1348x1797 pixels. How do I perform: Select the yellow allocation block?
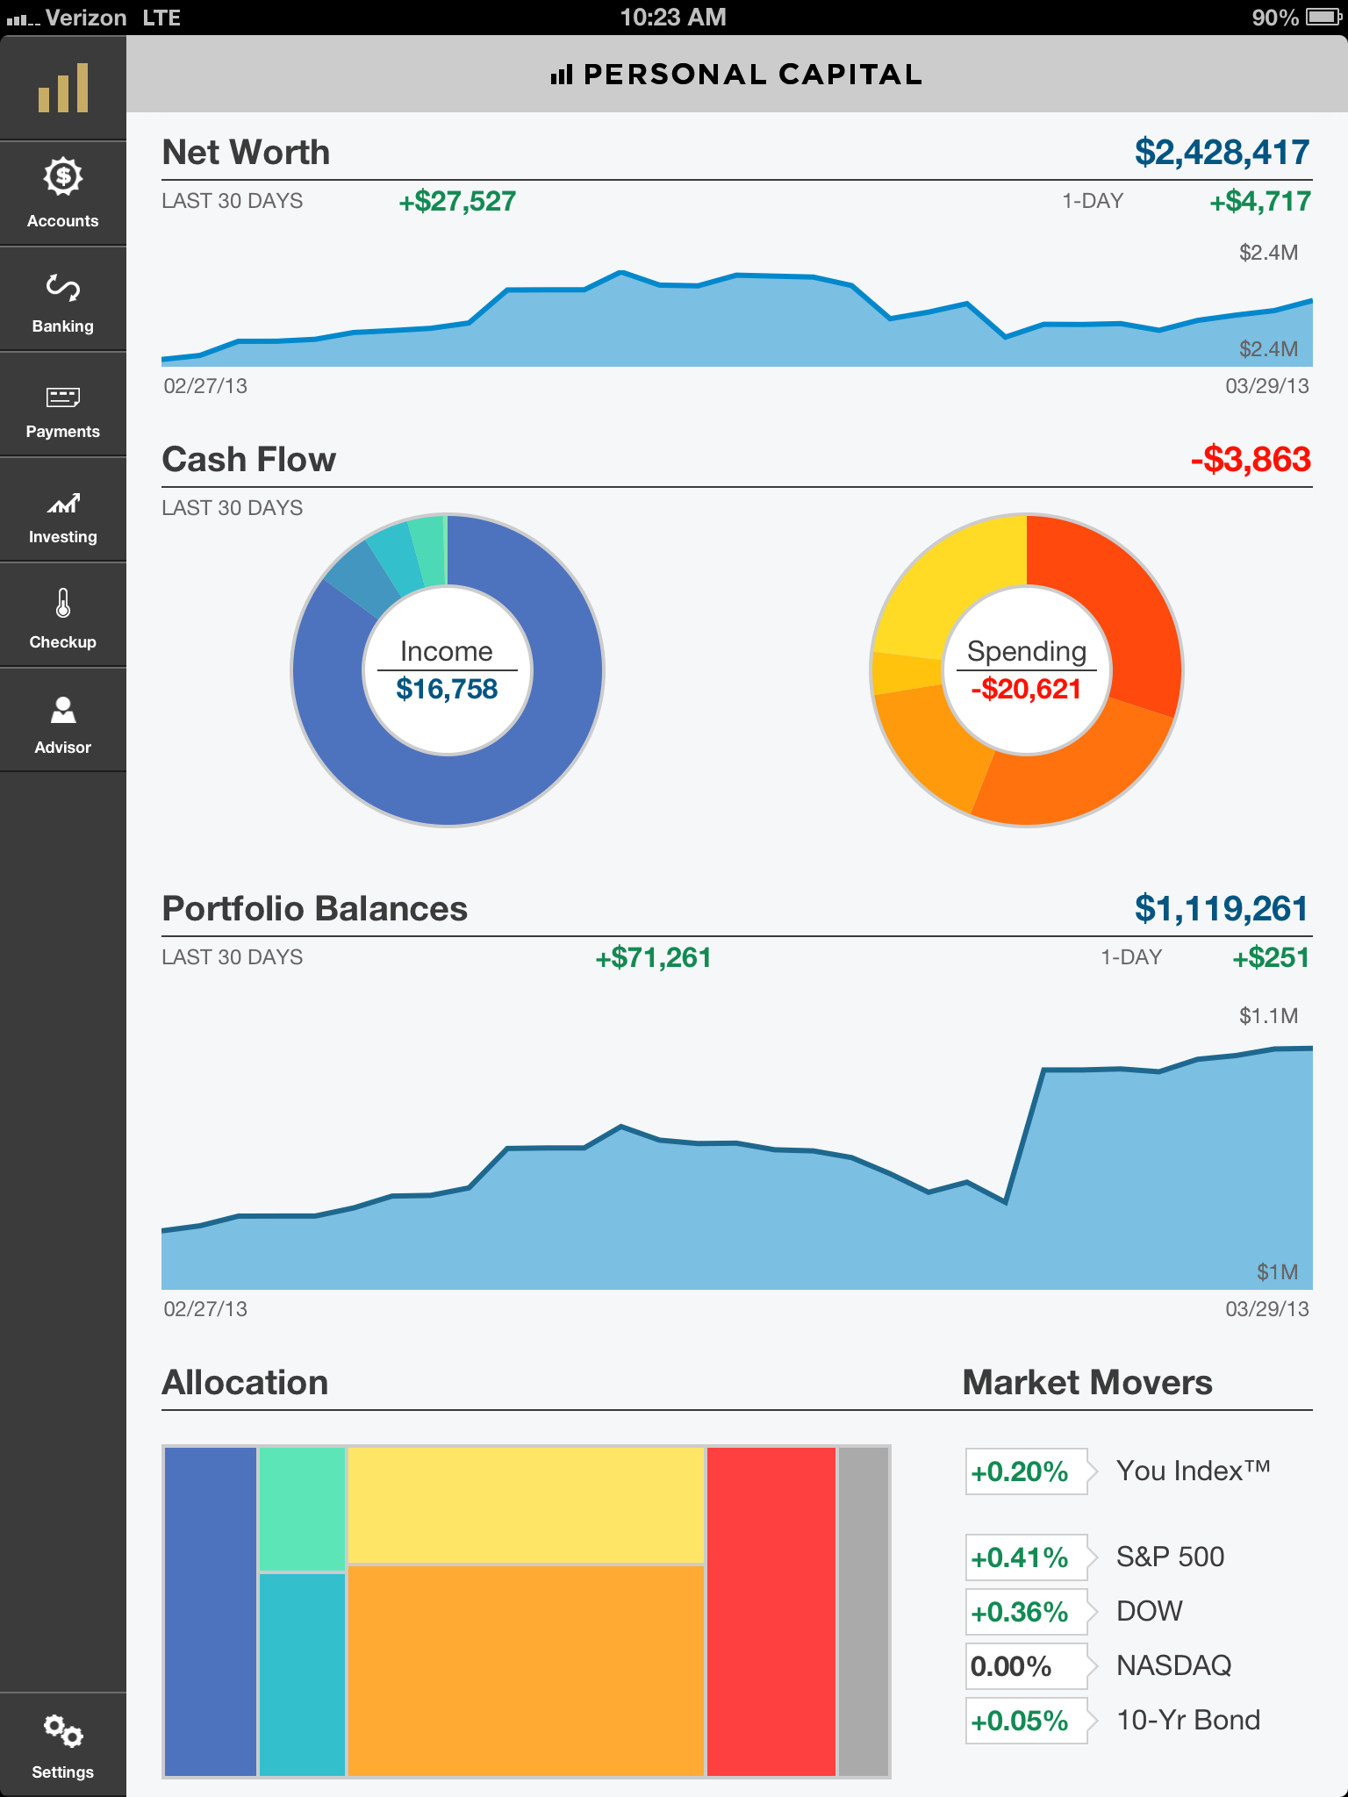527,1505
